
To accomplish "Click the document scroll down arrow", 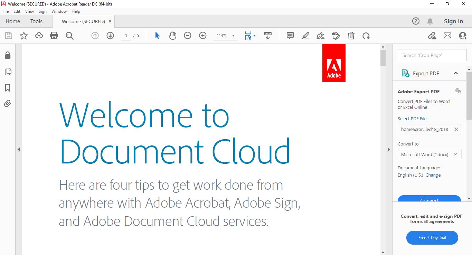I will 383,252.
